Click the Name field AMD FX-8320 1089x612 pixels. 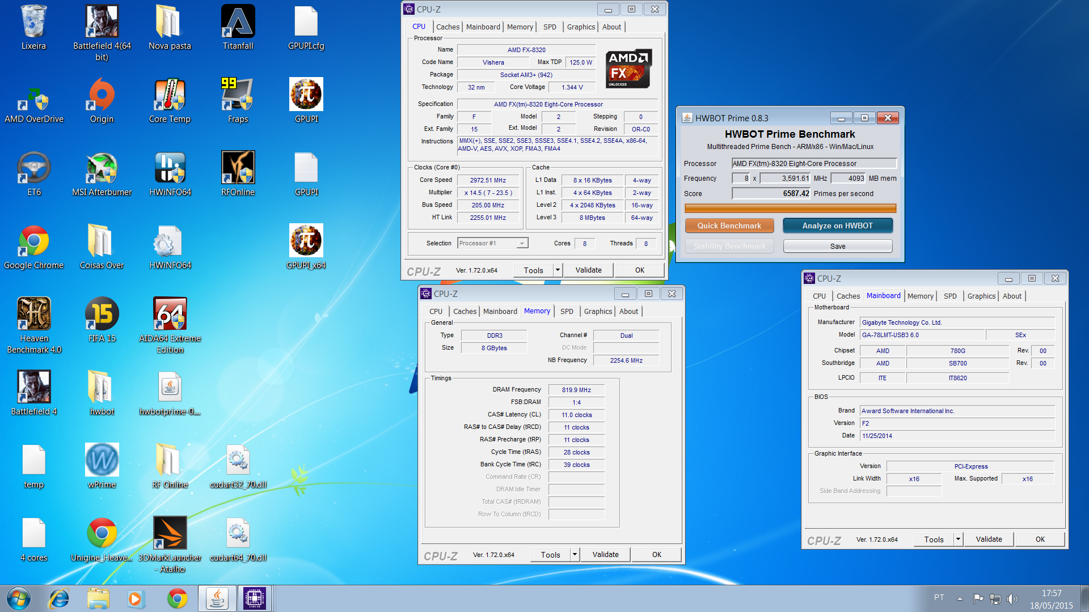point(526,50)
